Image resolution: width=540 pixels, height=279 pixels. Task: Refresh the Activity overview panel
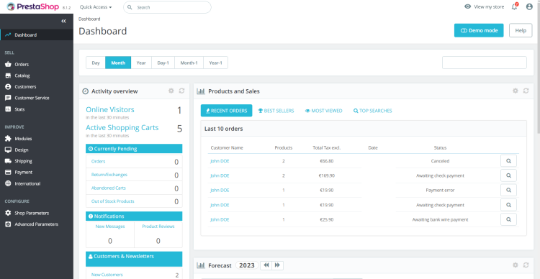click(x=182, y=91)
